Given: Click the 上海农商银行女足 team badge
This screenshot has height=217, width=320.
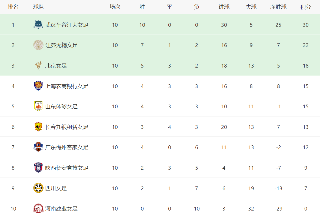Looking at the screenshot, I should coord(38,86).
